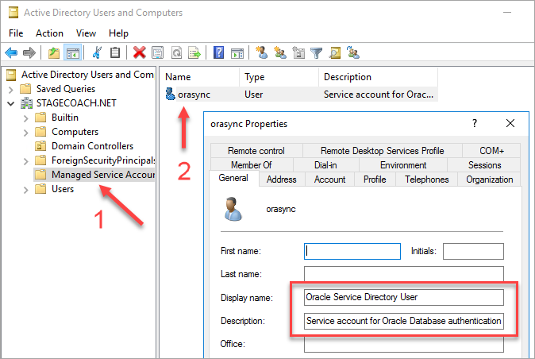
Task: Switch to the Member Of tab
Action: coord(251,165)
